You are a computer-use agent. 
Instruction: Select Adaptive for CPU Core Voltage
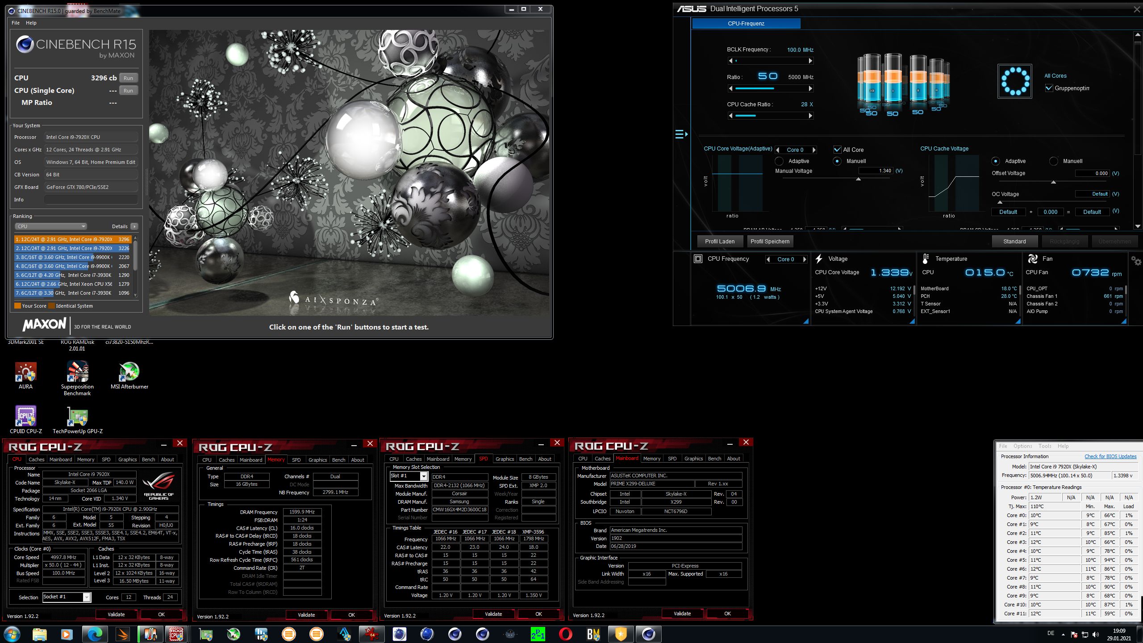779,161
